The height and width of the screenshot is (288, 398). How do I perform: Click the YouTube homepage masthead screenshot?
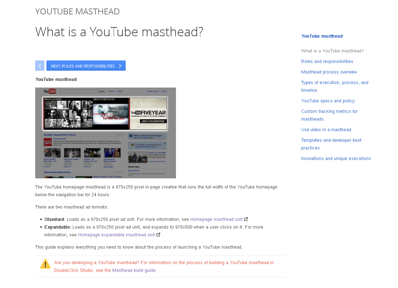coord(105,133)
